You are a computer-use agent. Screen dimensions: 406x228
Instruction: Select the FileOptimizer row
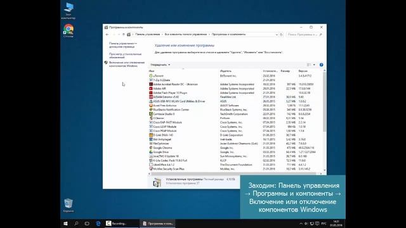(x=235, y=144)
